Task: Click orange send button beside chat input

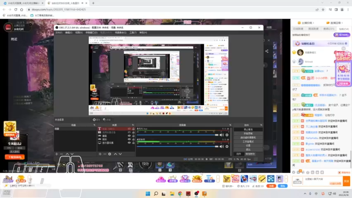Action: click(x=346, y=181)
